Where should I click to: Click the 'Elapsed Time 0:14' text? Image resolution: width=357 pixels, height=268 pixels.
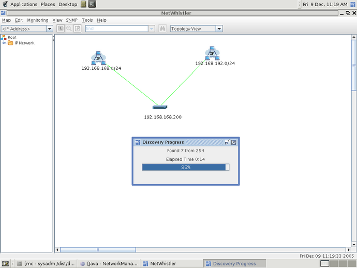point(185,159)
